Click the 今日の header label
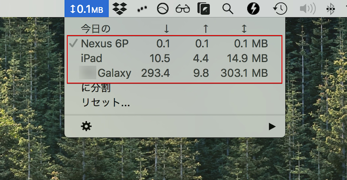This screenshot has width=347, height=180. pos(95,29)
